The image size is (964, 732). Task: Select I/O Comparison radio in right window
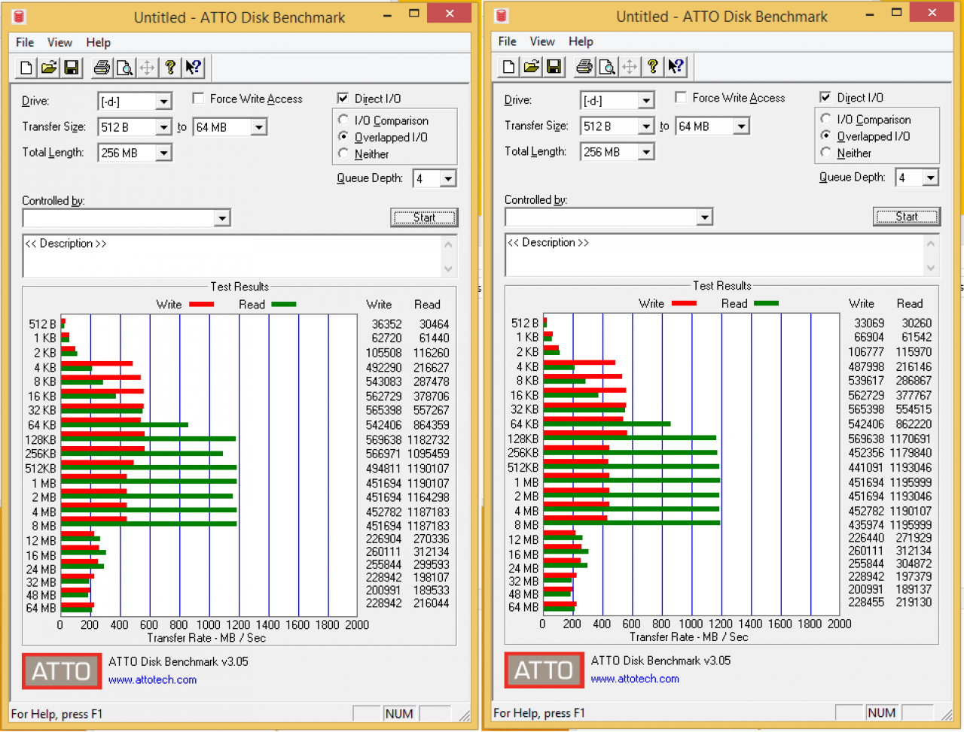pyautogui.click(x=826, y=119)
